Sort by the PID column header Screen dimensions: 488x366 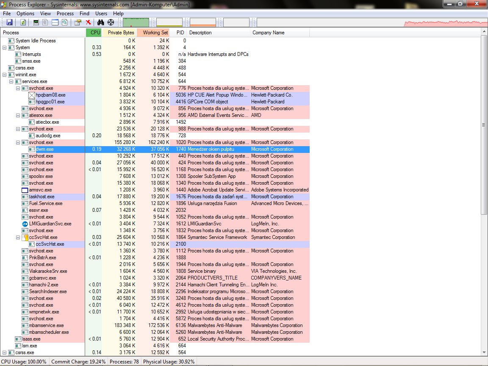pyautogui.click(x=179, y=33)
